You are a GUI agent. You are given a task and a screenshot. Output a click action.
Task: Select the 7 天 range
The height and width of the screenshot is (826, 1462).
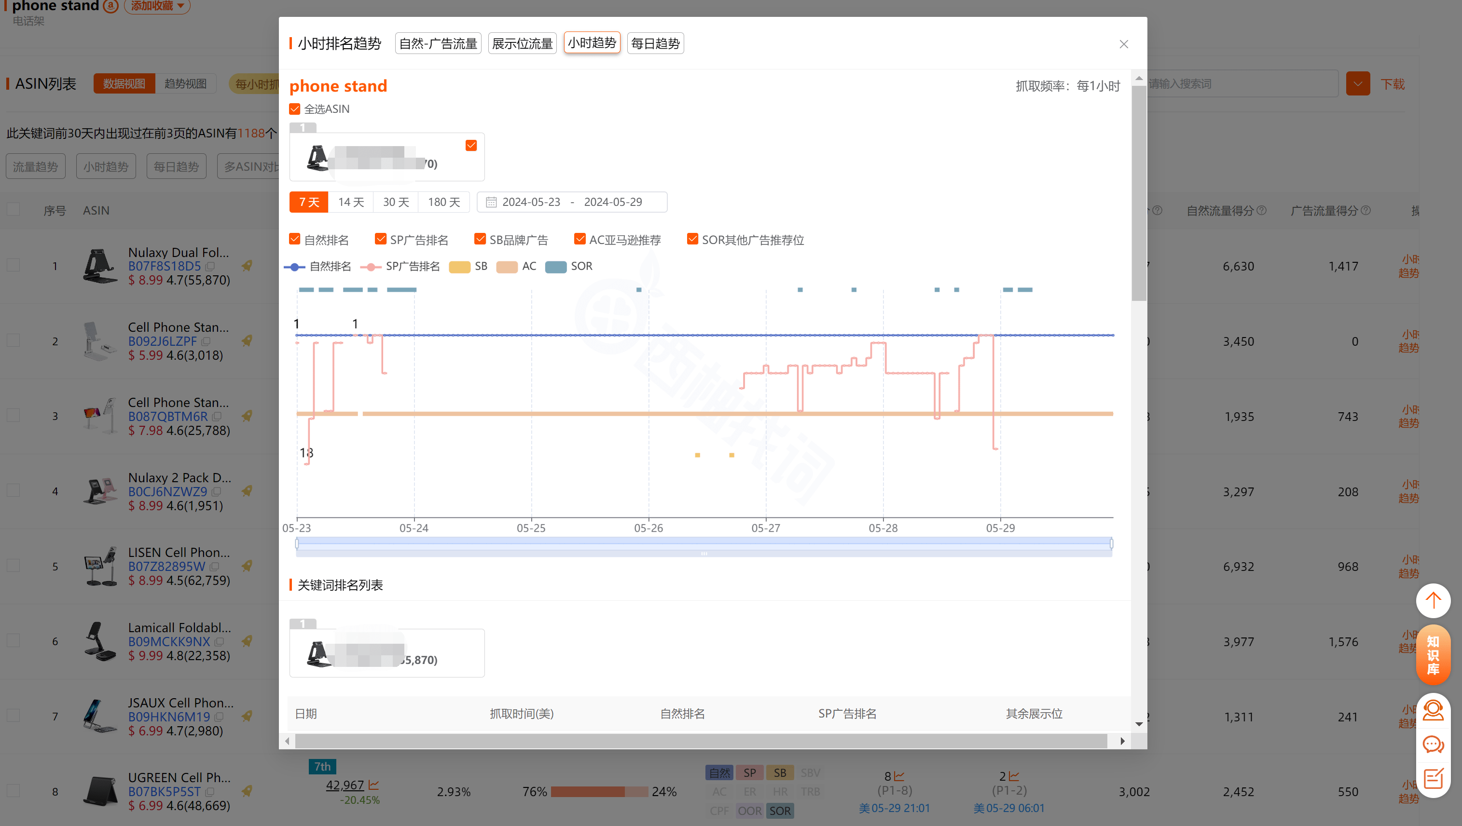pyautogui.click(x=309, y=202)
